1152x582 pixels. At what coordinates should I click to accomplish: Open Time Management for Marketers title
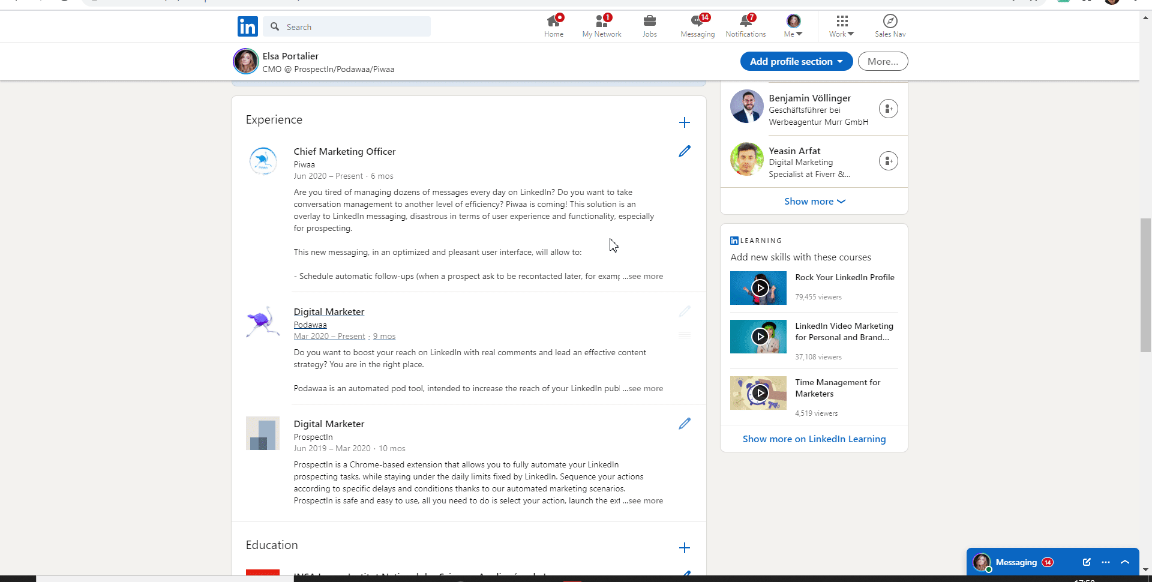(x=838, y=388)
